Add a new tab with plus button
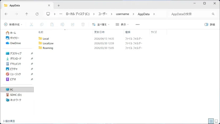Viewport: 220px width, 124px height. (x=59, y=6)
